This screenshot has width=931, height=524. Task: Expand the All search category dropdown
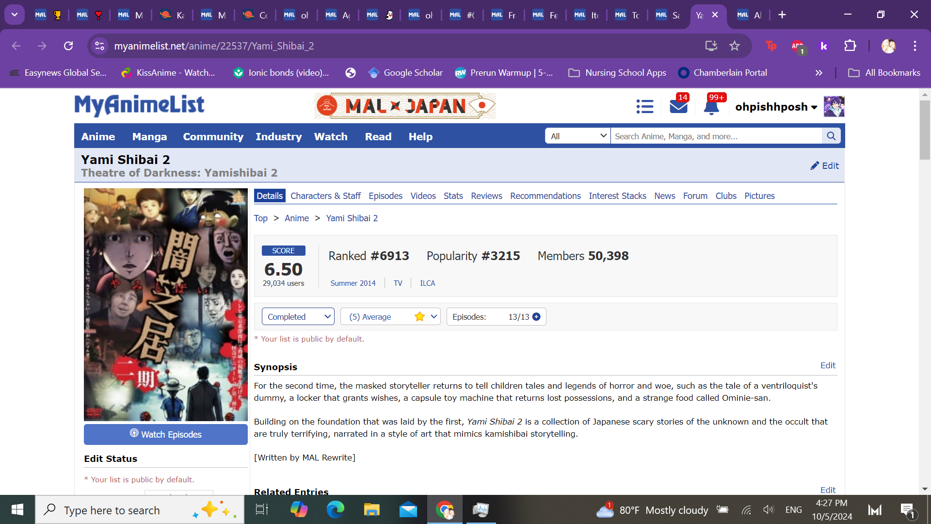coord(578,136)
